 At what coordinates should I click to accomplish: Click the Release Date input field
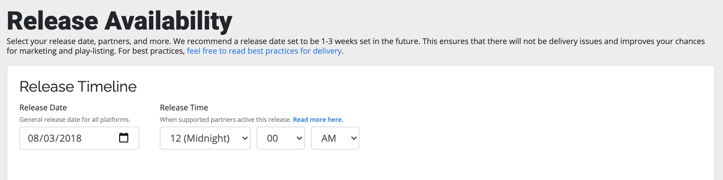[79, 138]
